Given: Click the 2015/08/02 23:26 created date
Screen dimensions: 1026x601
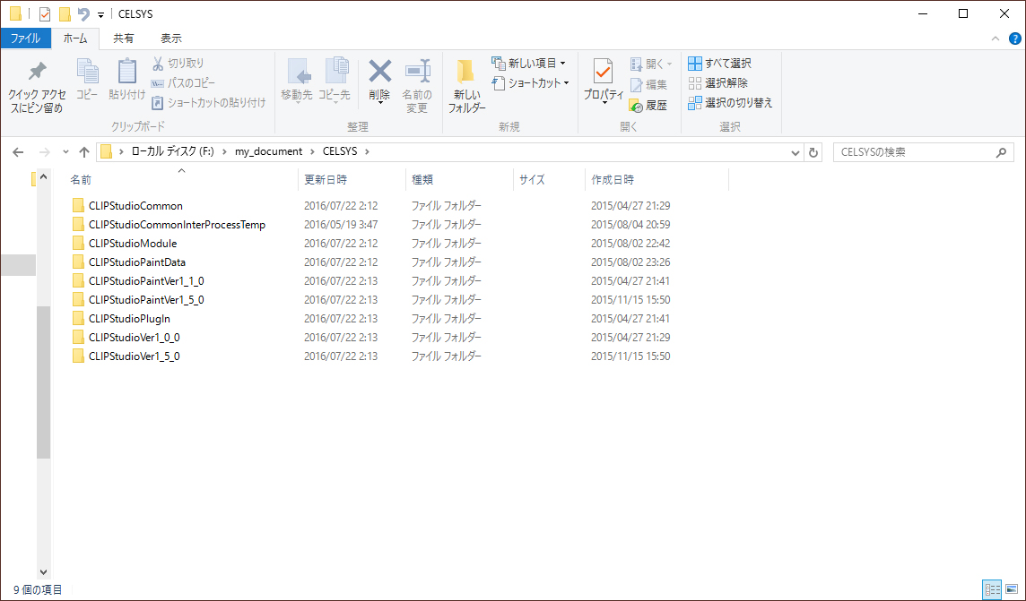Looking at the screenshot, I should pos(630,262).
